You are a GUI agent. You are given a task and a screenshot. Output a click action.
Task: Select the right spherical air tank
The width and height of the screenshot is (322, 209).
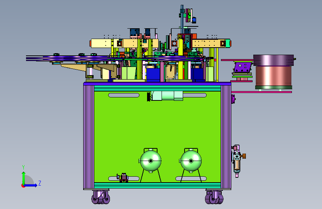pyautogui.click(x=191, y=161)
